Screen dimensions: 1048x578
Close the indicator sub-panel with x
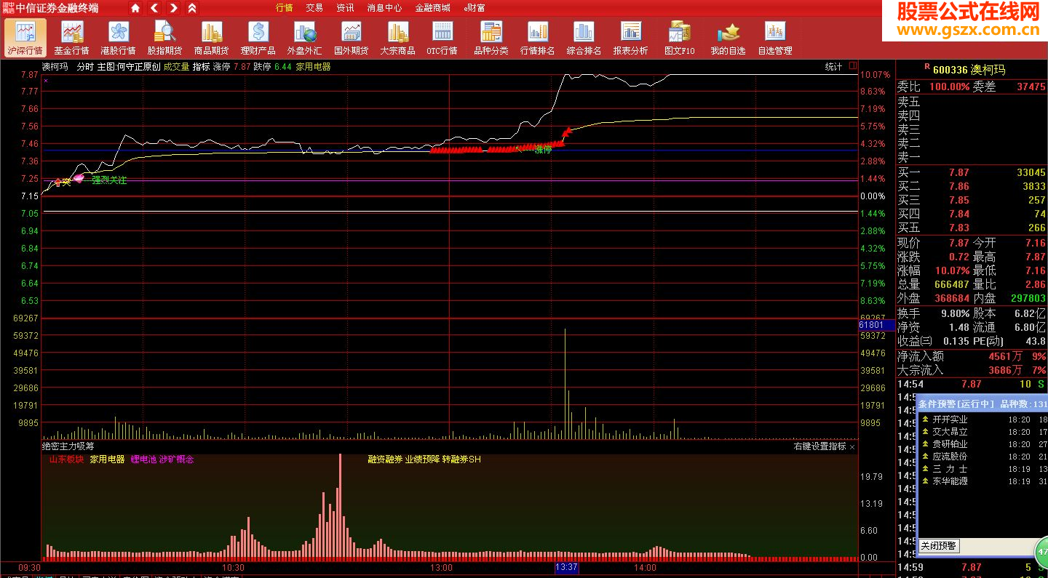coord(852,447)
